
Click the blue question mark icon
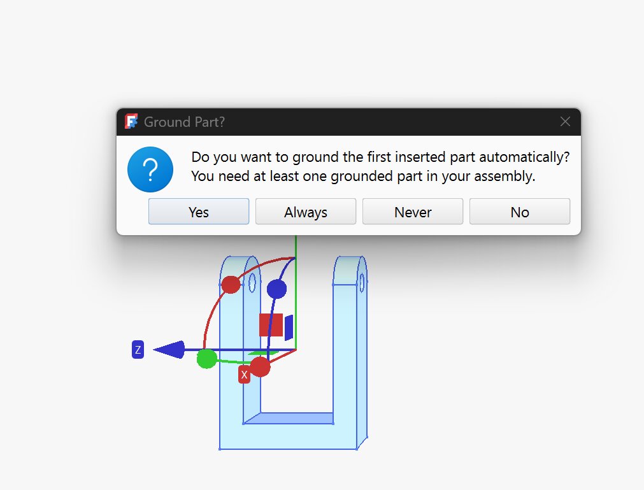tap(150, 169)
